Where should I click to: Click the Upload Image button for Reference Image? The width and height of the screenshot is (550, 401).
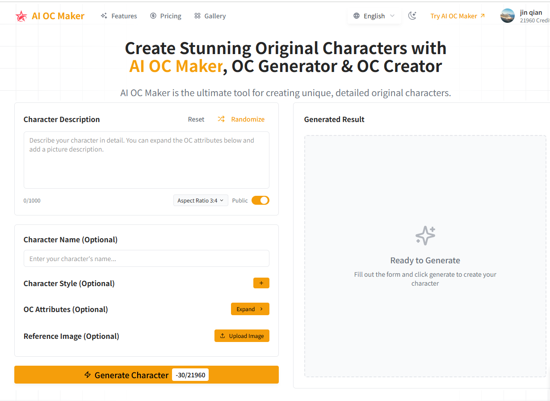242,336
